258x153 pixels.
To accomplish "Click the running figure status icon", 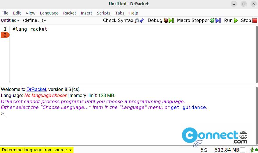I will pyautogui.click(x=252, y=150).
